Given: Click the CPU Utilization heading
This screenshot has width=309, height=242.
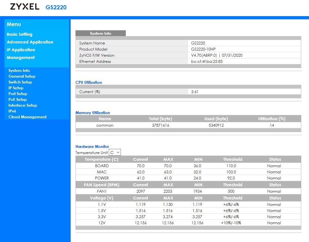Looking at the screenshot, I should point(89,82).
